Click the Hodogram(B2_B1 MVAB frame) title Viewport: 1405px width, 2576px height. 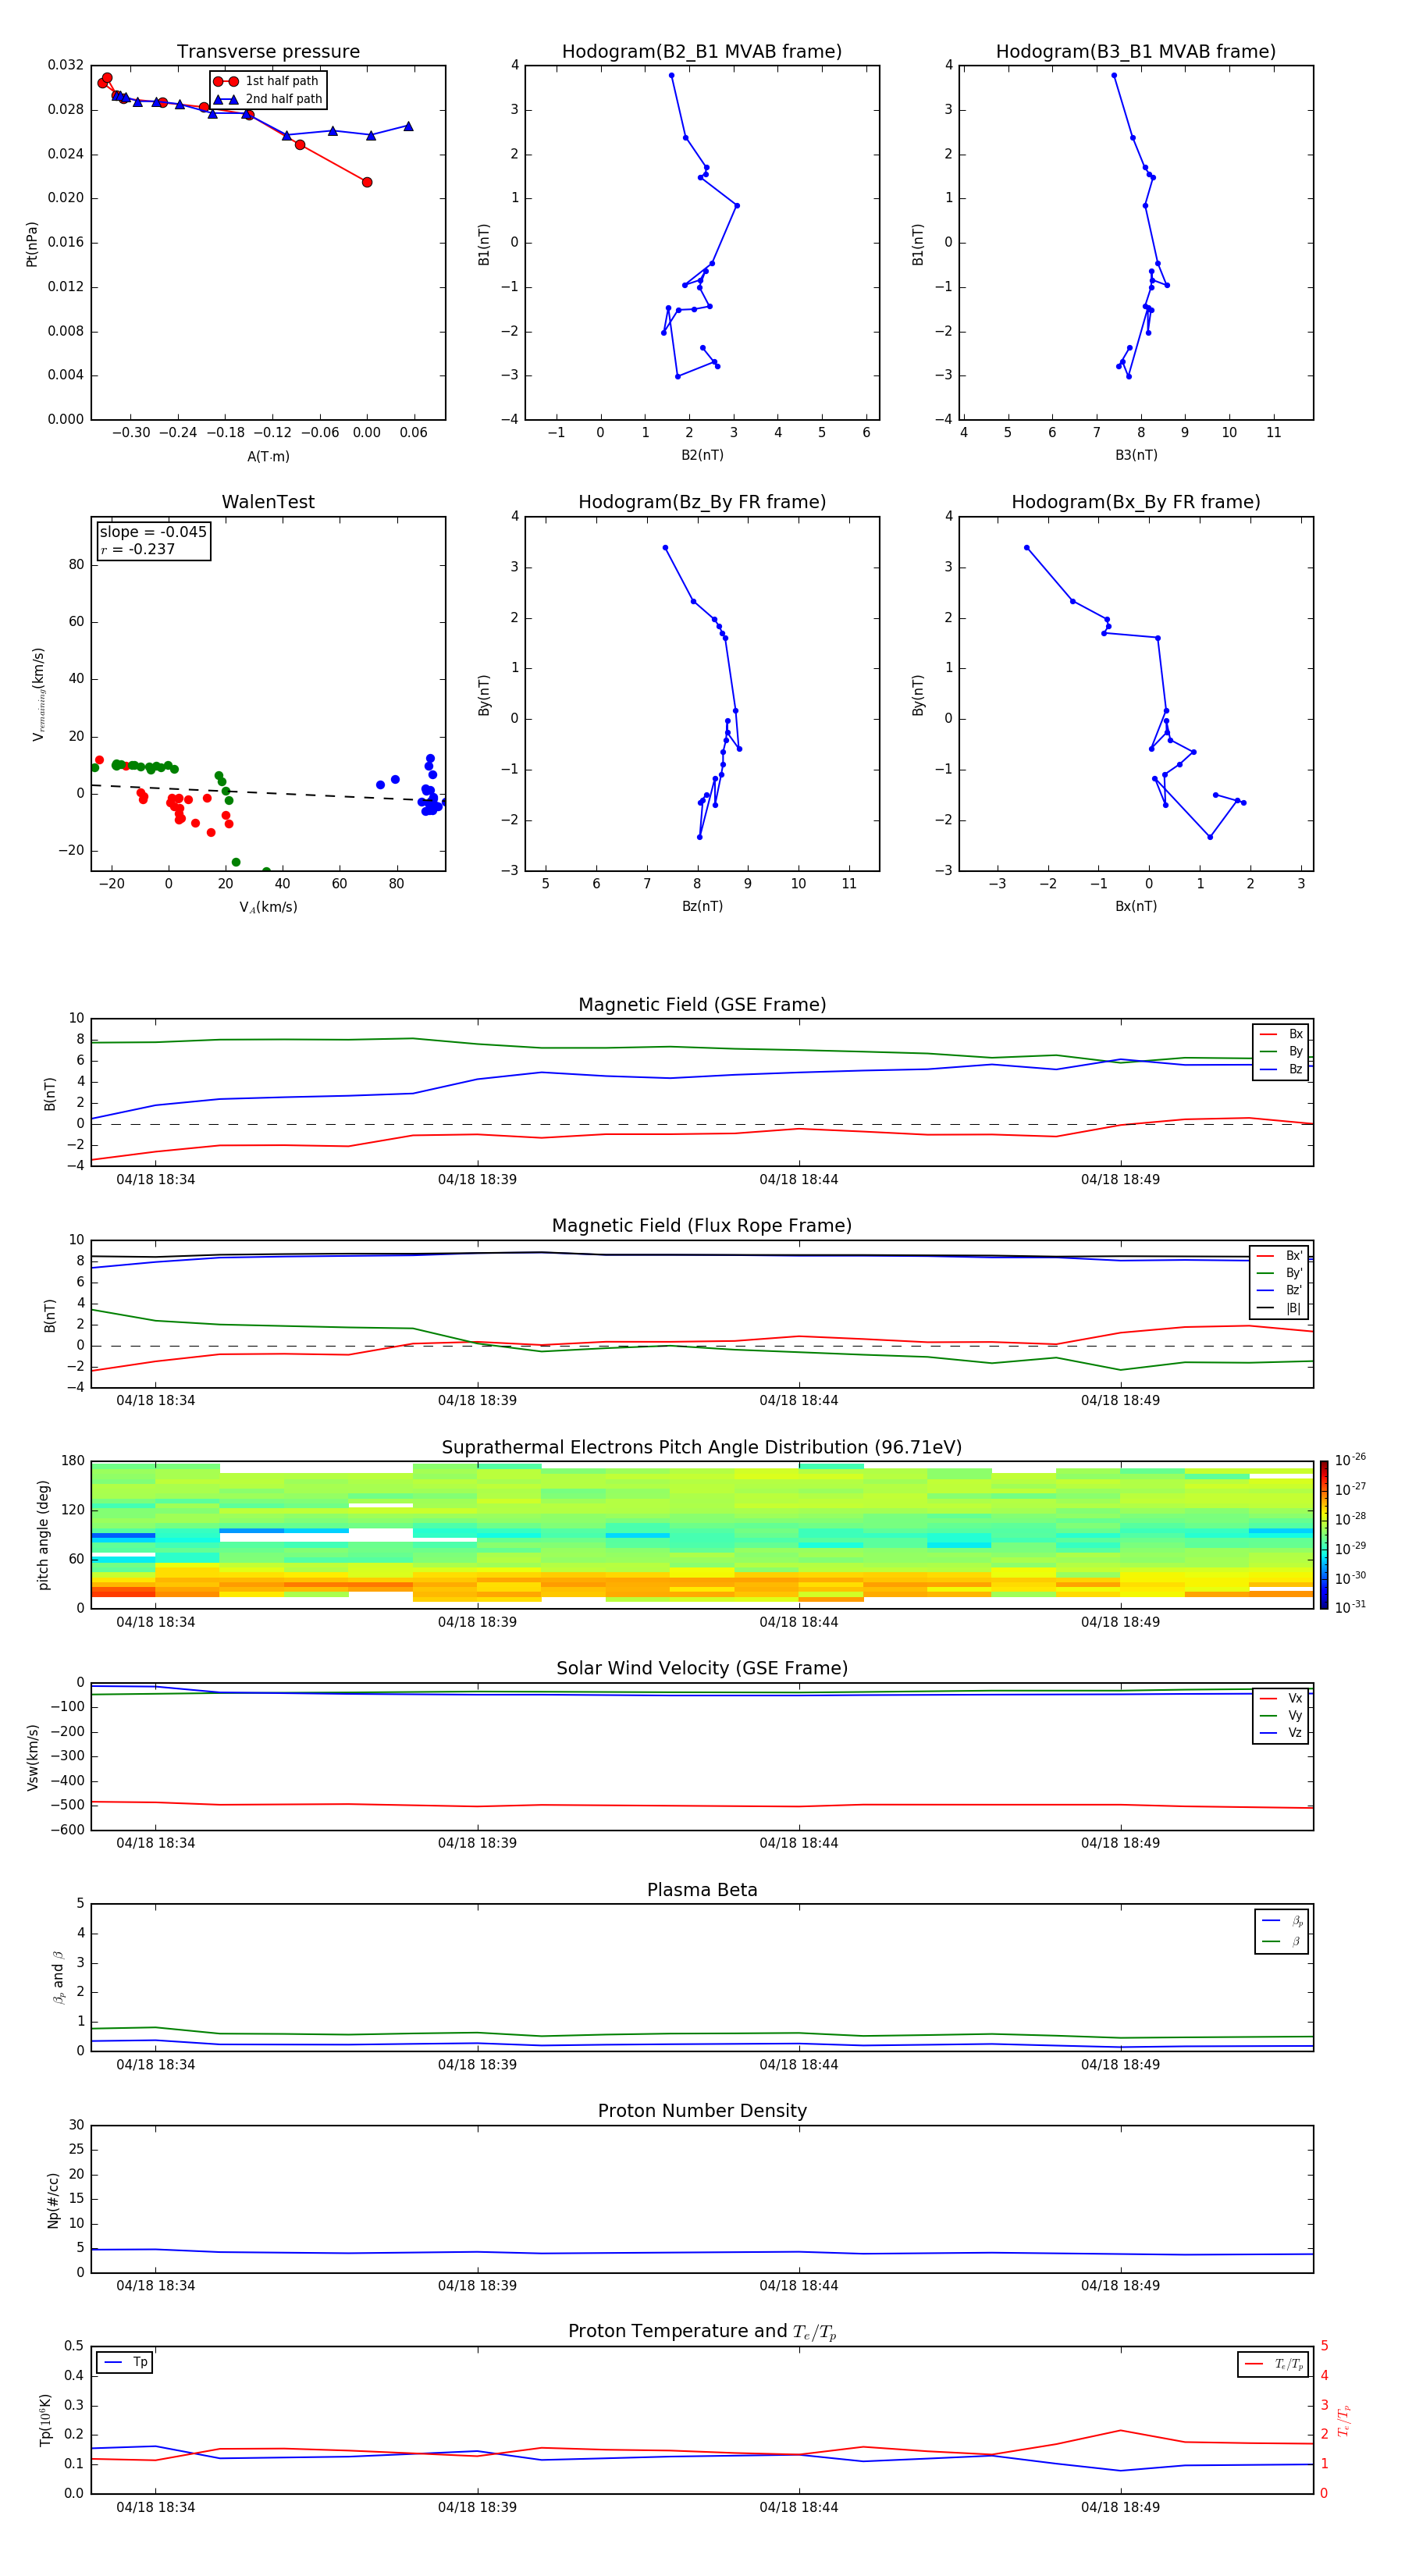tap(701, 51)
